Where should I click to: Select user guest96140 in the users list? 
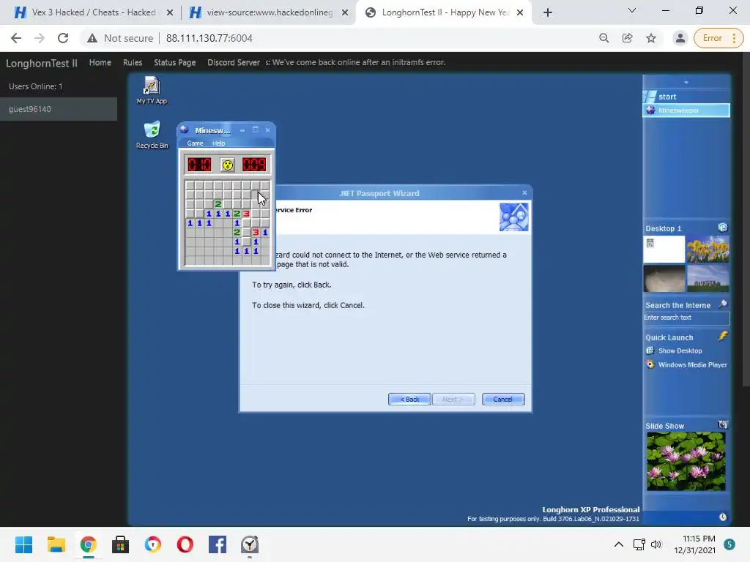59,109
